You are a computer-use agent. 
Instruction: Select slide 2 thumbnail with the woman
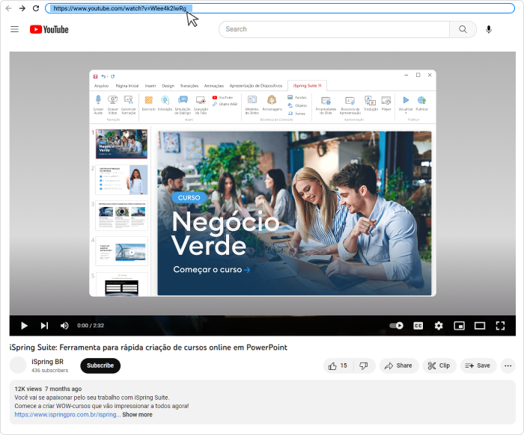(121, 180)
